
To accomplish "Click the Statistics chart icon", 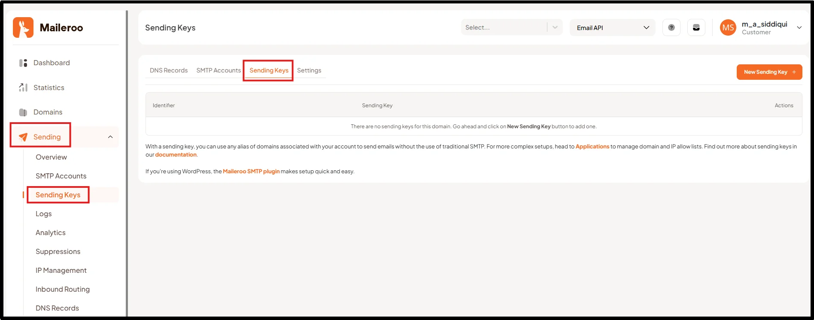I will pos(23,88).
